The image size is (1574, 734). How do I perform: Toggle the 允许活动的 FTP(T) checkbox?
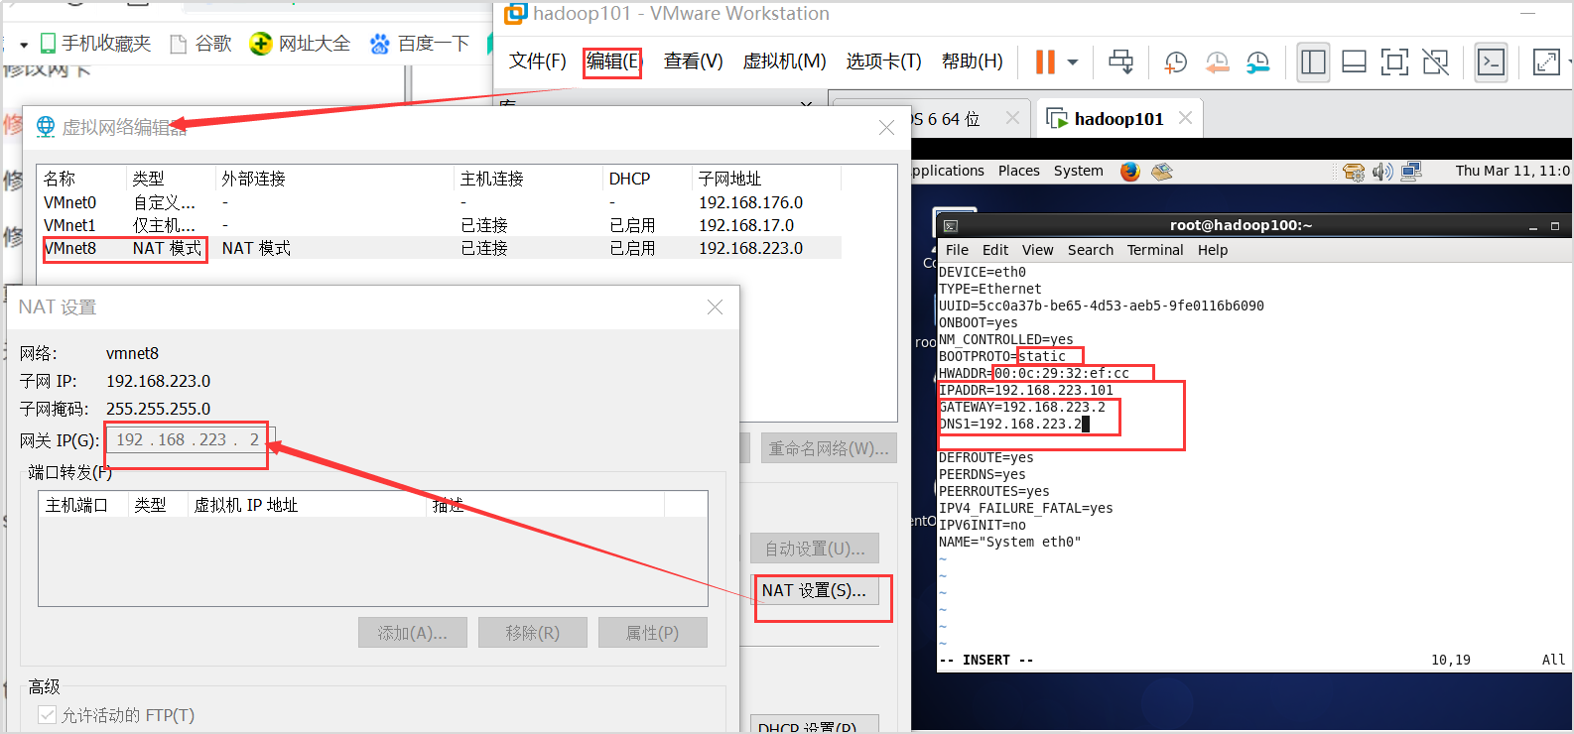point(47,714)
